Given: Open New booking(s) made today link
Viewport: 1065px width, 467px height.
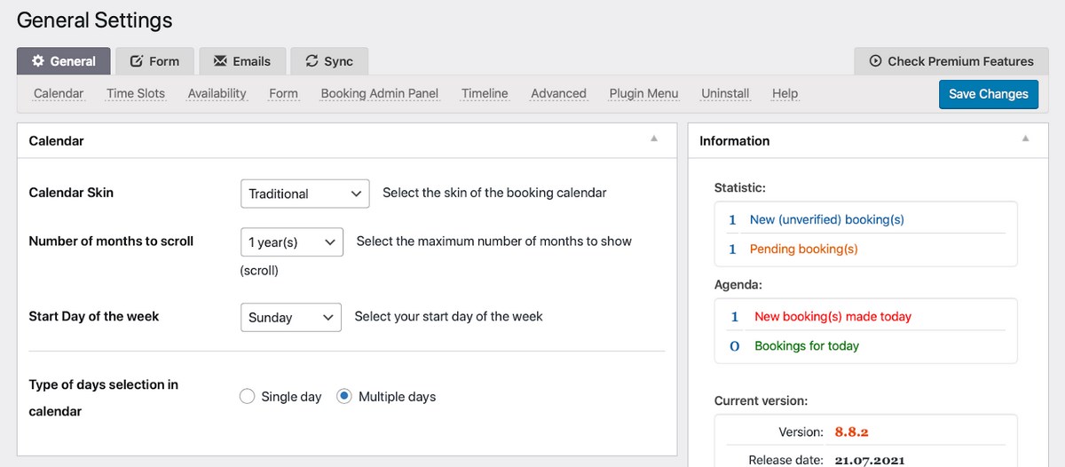Looking at the screenshot, I should coord(832,316).
